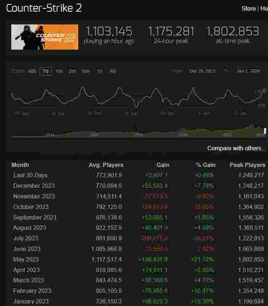Viewport: 268px width, 306px height.
Task: Open the Counter-Strike 2 game banner image
Action: (x=45, y=37)
